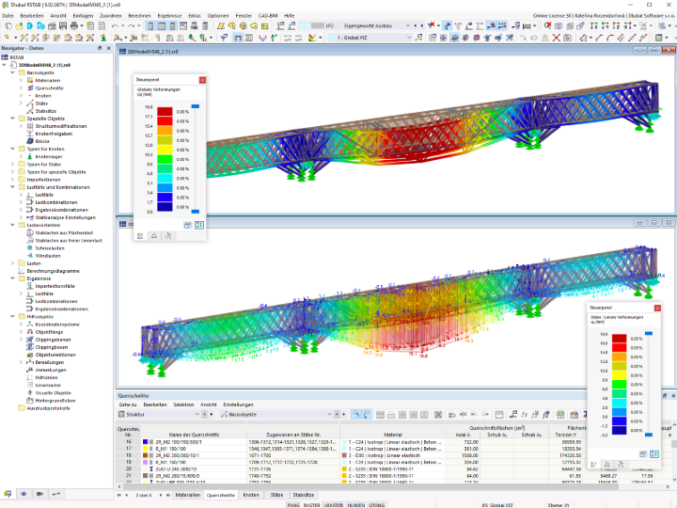Image resolution: width=677 pixels, height=508 pixels.
Task: Open the CAD-BIM menu
Action: point(268,16)
